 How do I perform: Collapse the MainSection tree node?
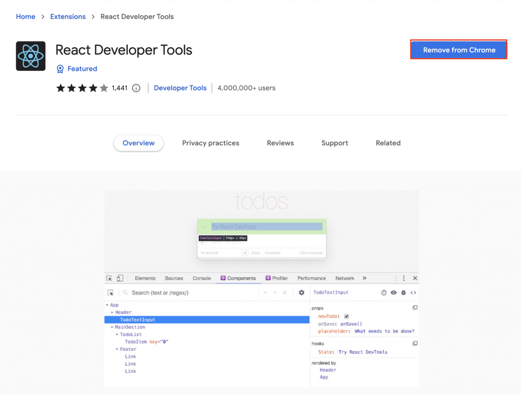(112, 327)
